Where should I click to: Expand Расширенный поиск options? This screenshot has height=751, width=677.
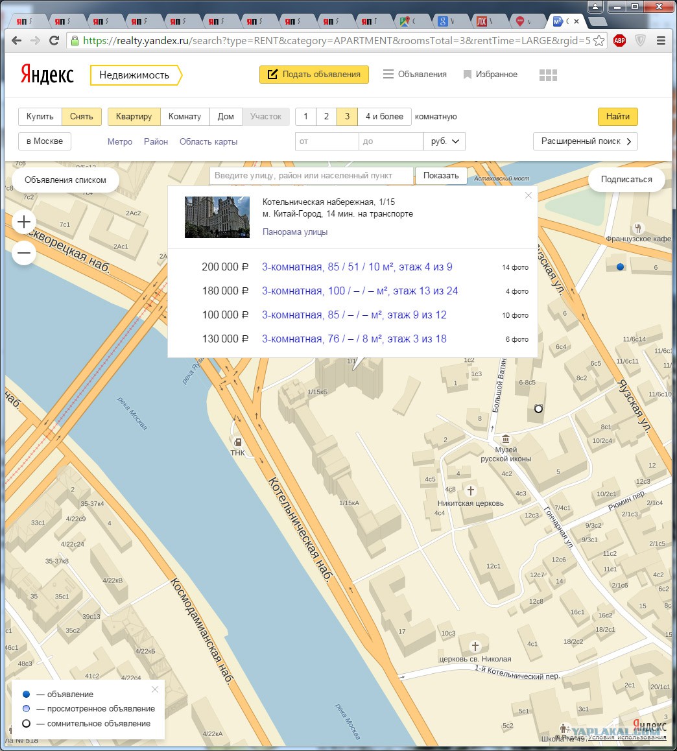[585, 141]
